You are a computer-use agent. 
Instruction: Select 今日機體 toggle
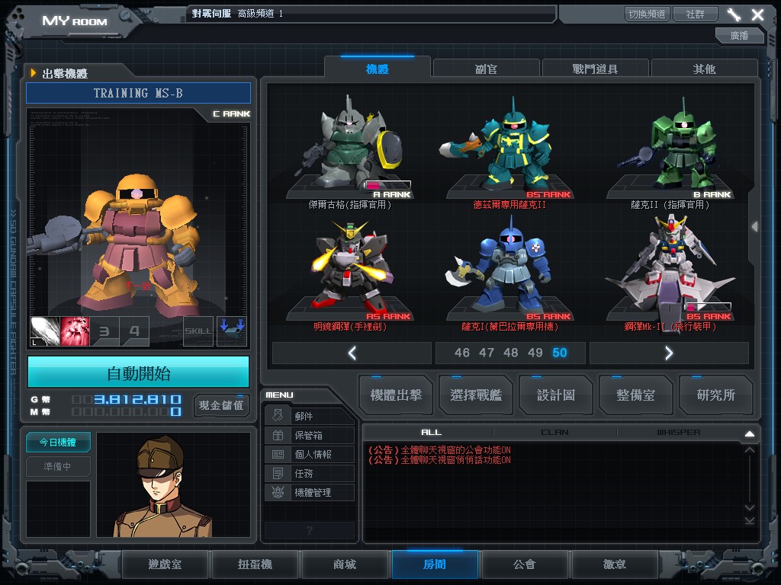[x=58, y=443]
